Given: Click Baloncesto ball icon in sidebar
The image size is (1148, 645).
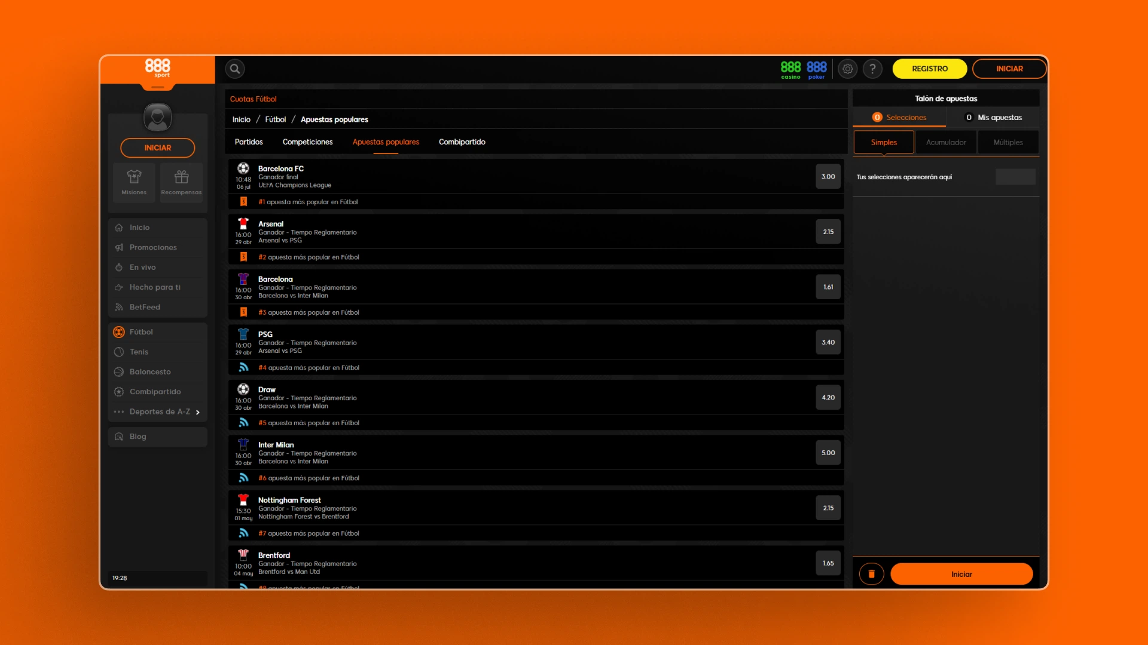Looking at the screenshot, I should point(119,371).
